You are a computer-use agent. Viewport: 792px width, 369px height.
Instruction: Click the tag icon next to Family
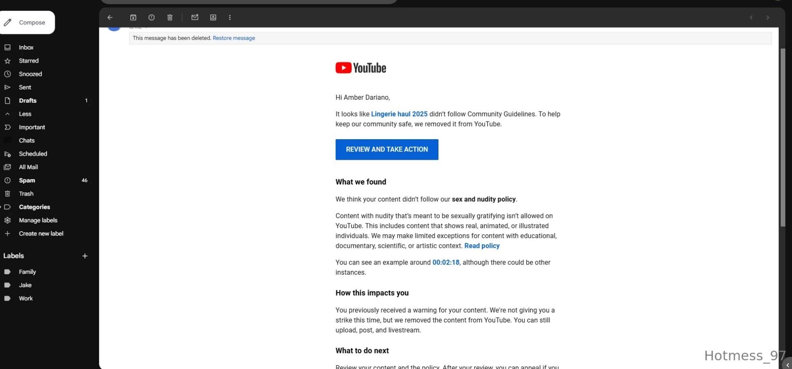(7, 272)
